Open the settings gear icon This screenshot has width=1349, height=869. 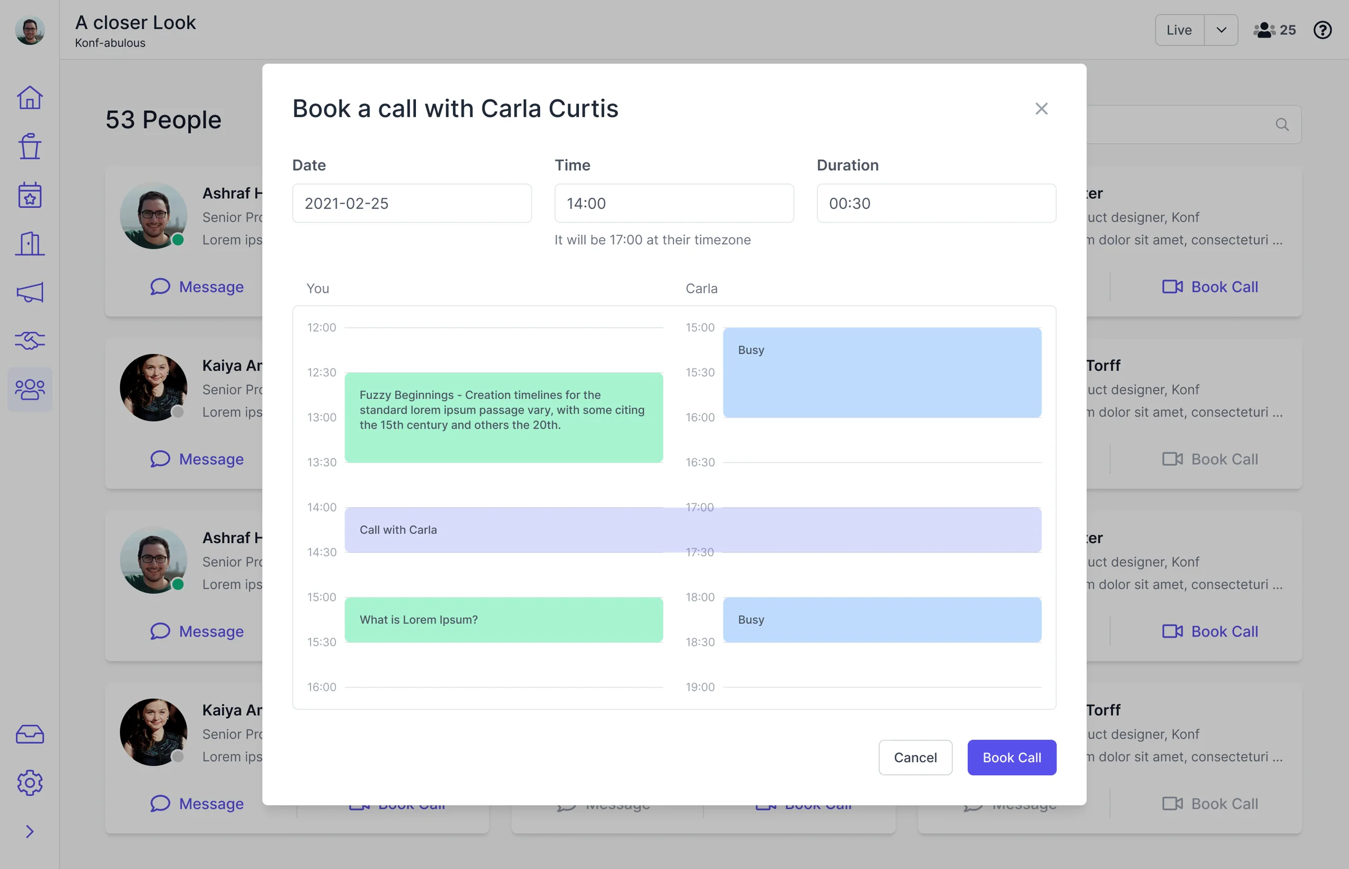tap(29, 782)
